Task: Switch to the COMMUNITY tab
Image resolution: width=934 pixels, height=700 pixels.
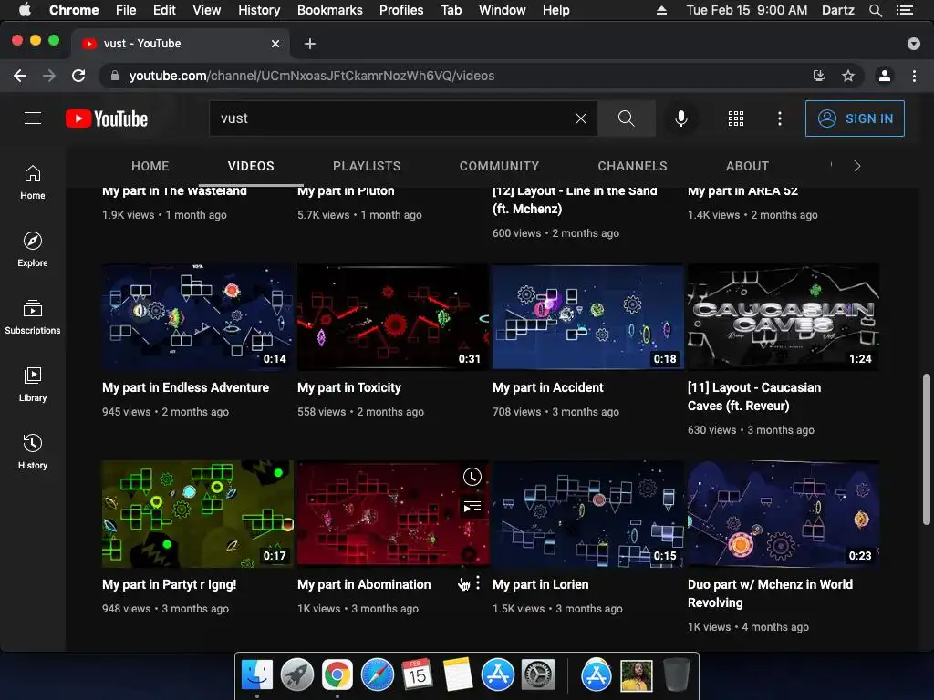Action: (499, 166)
